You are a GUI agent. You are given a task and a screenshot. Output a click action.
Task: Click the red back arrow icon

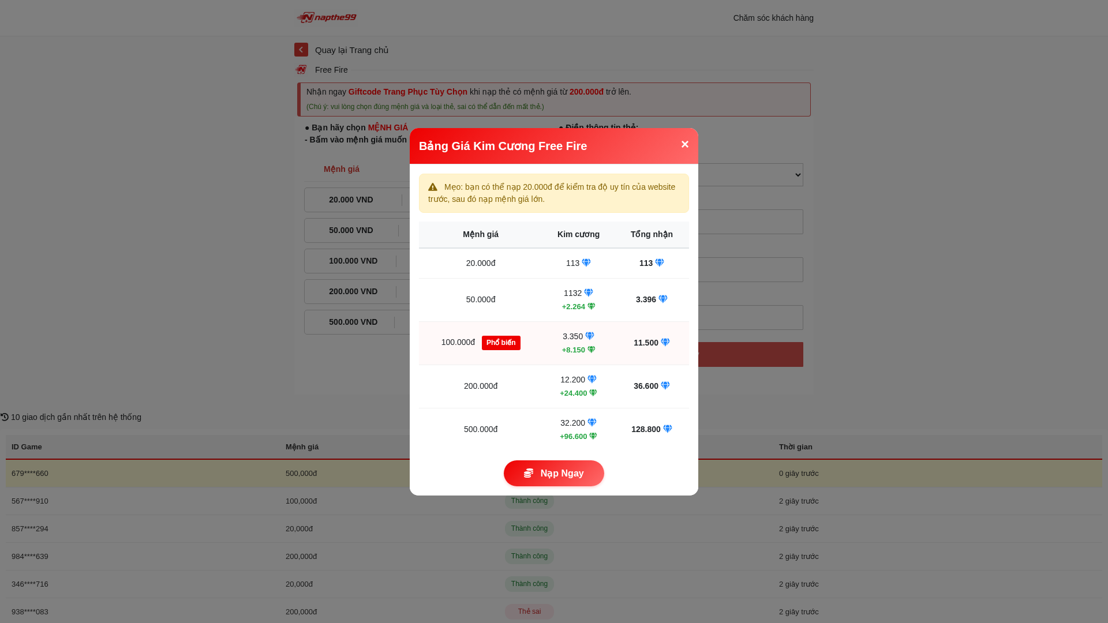(x=301, y=50)
